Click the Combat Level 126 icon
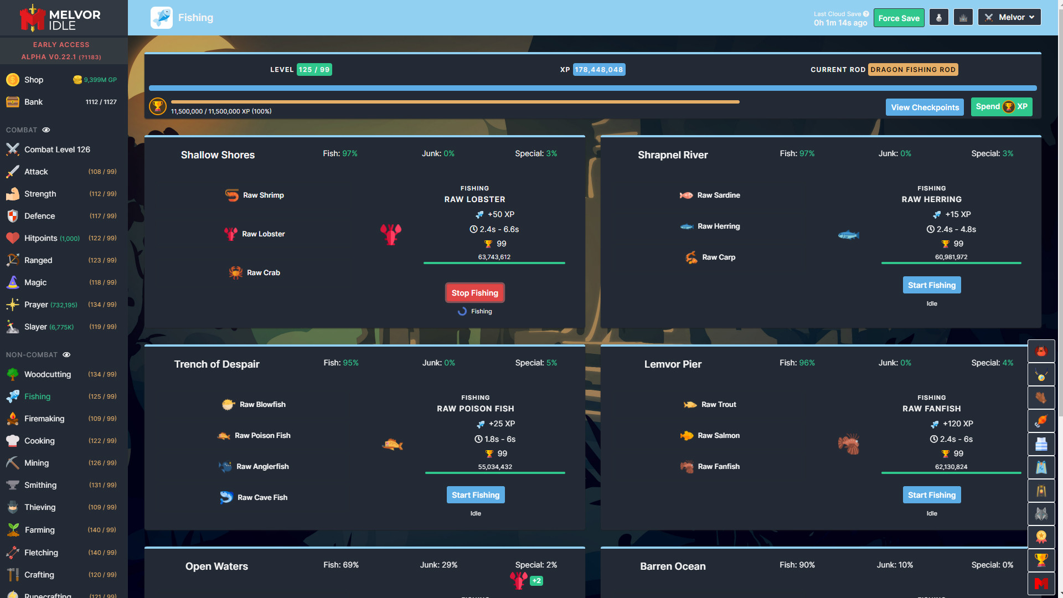The width and height of the screenshot is (1063, 598). (12, 149)
